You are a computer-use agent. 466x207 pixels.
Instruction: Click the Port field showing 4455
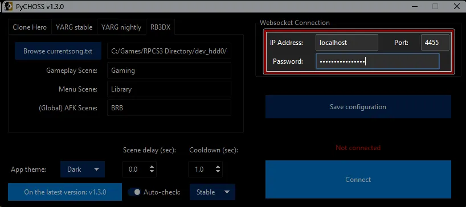435,43
